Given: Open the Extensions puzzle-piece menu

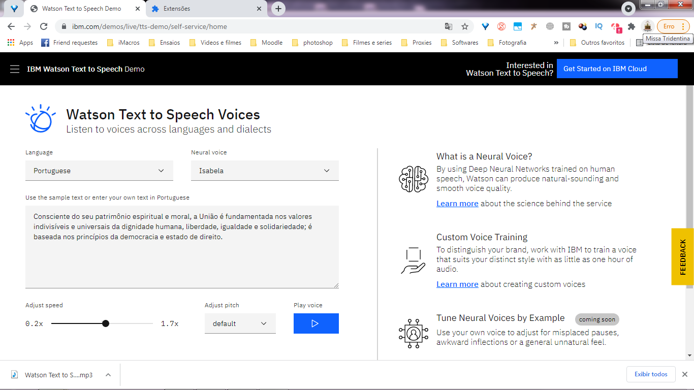Looking at the screenshot, I should (x=632, y=26).
